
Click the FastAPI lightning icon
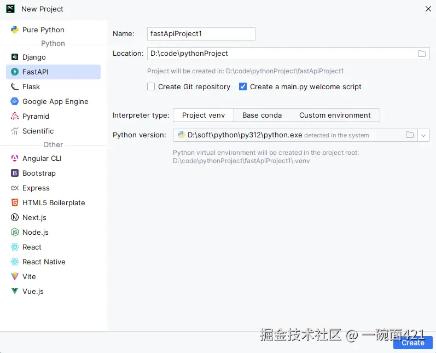coord(14,72)
